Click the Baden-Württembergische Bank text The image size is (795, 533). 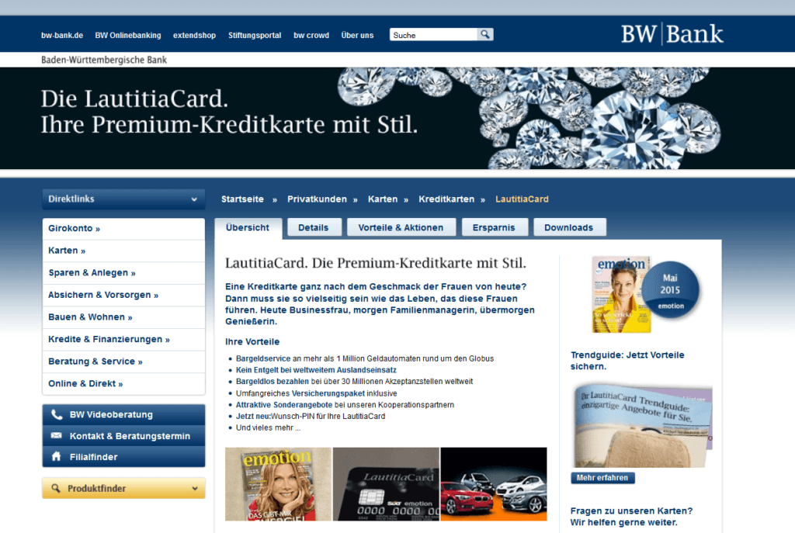coord(104,60)
